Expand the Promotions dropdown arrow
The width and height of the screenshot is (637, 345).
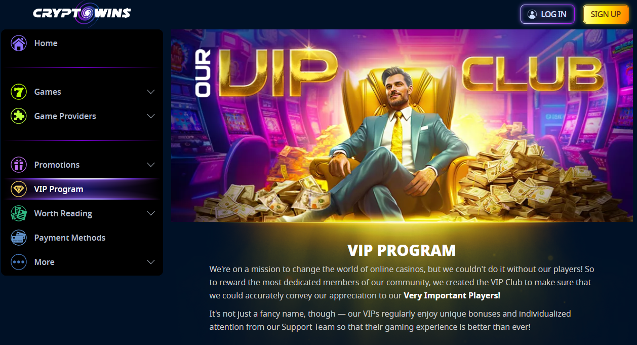point(150,165)
